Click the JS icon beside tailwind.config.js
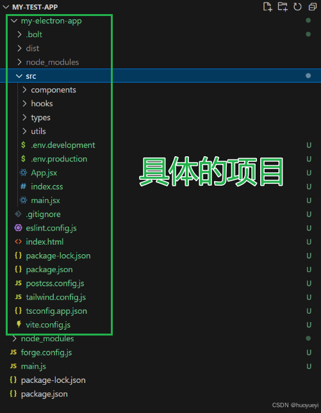The width and height of the screenshot is (321, 413). [x=18, y=297]
